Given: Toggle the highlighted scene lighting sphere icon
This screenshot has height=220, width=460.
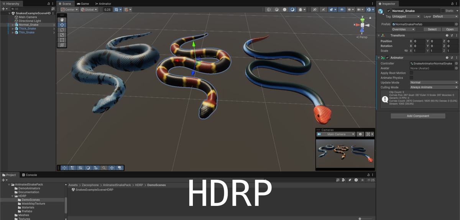Looking at the screenshot, I should click(293, 10).
